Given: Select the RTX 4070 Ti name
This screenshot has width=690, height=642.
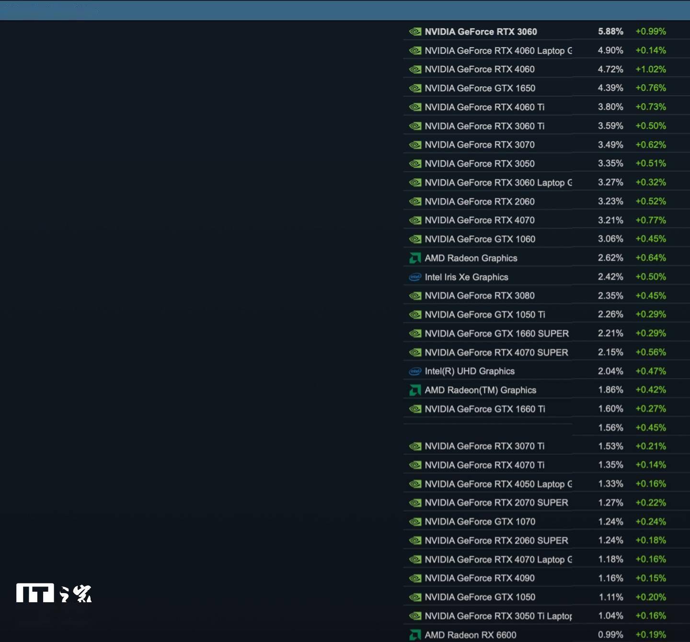Looking at the screenshot, I should [484, 465].
